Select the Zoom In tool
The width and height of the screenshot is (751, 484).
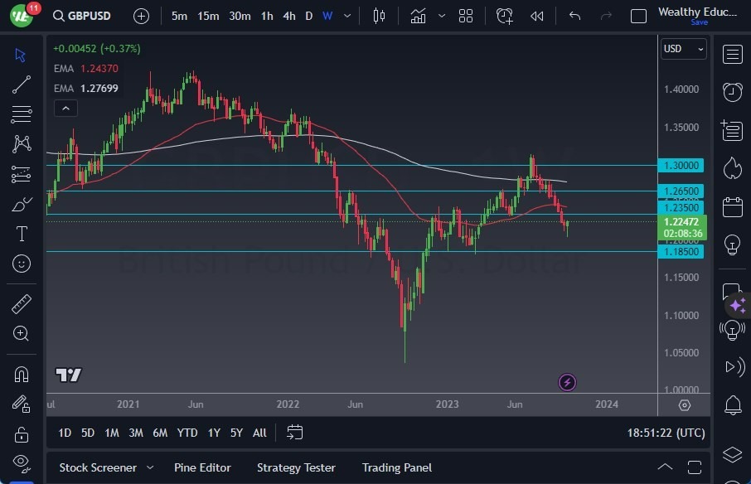[x=21, y=334]
